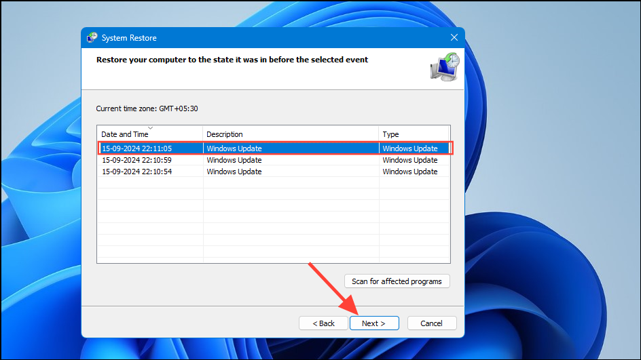Click the System Restore window title text
This screenshot has width=641, height=360.
click(129, 37)
